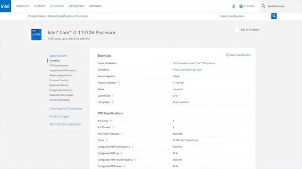
Task: Click the Q1'21 launch date value
Action: tap(176, 96)
